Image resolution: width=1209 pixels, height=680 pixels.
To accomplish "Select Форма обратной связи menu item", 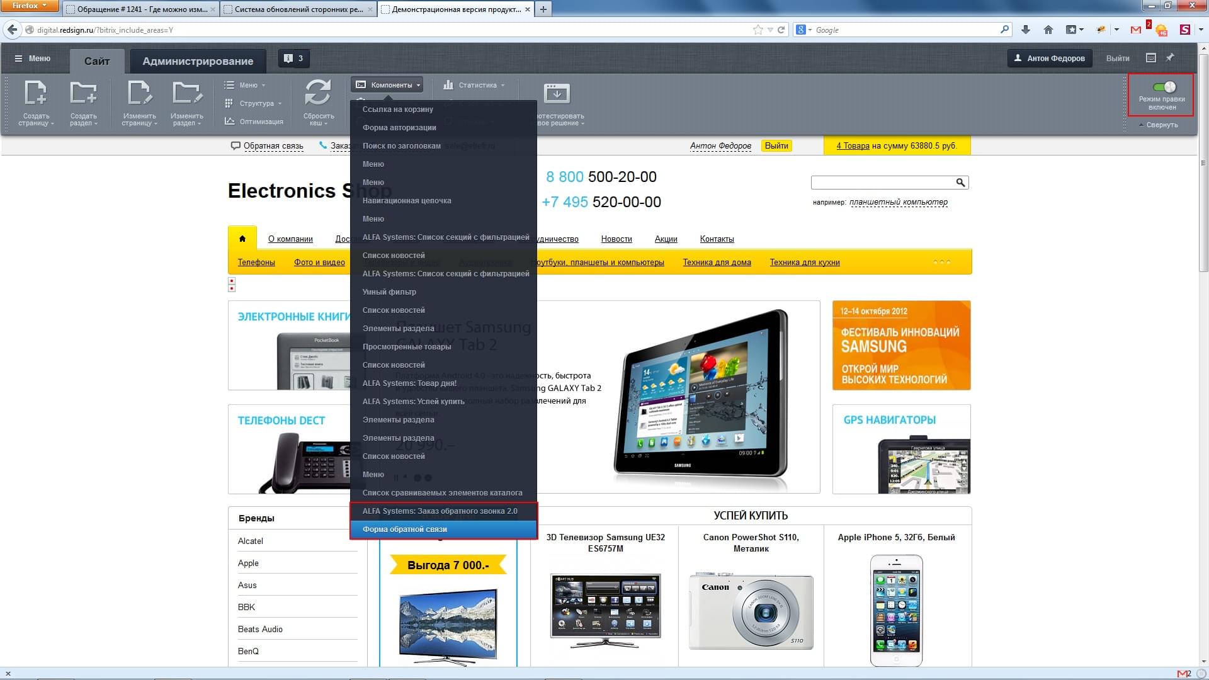I will [443, 530].
